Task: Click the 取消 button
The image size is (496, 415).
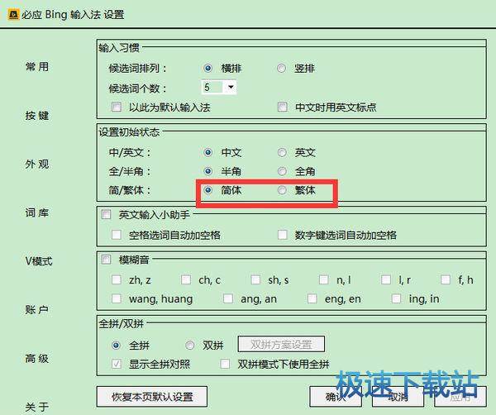Action: pyautogui.click(x=398, y=397)
